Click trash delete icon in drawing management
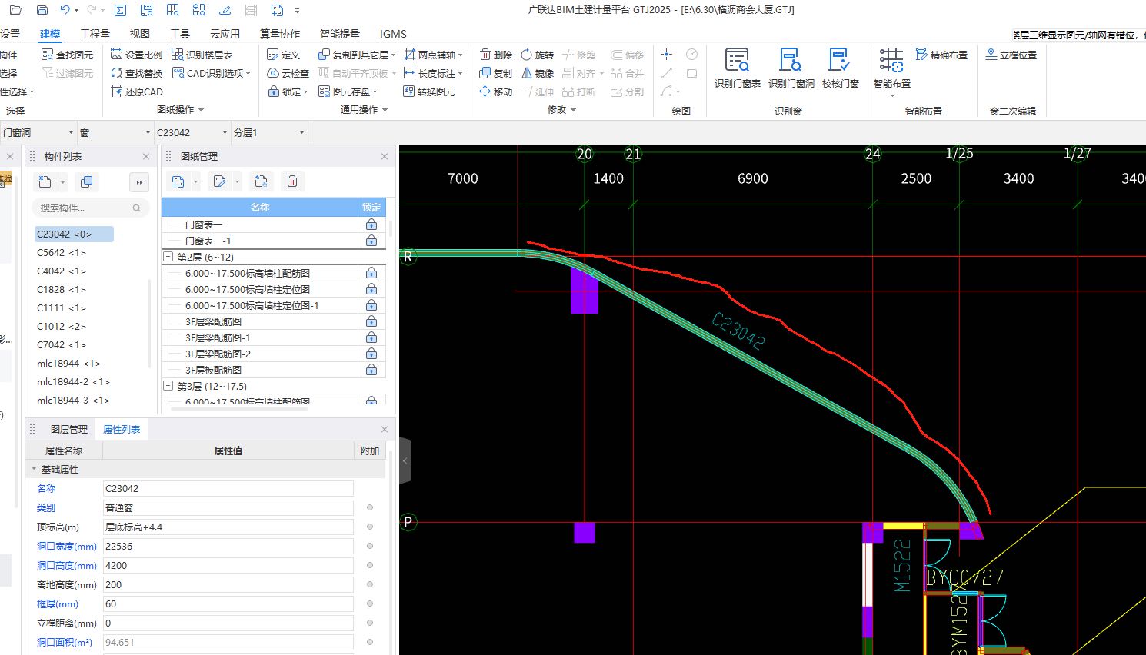This screenshot has height=655, width=1146. tap(292, 181)
